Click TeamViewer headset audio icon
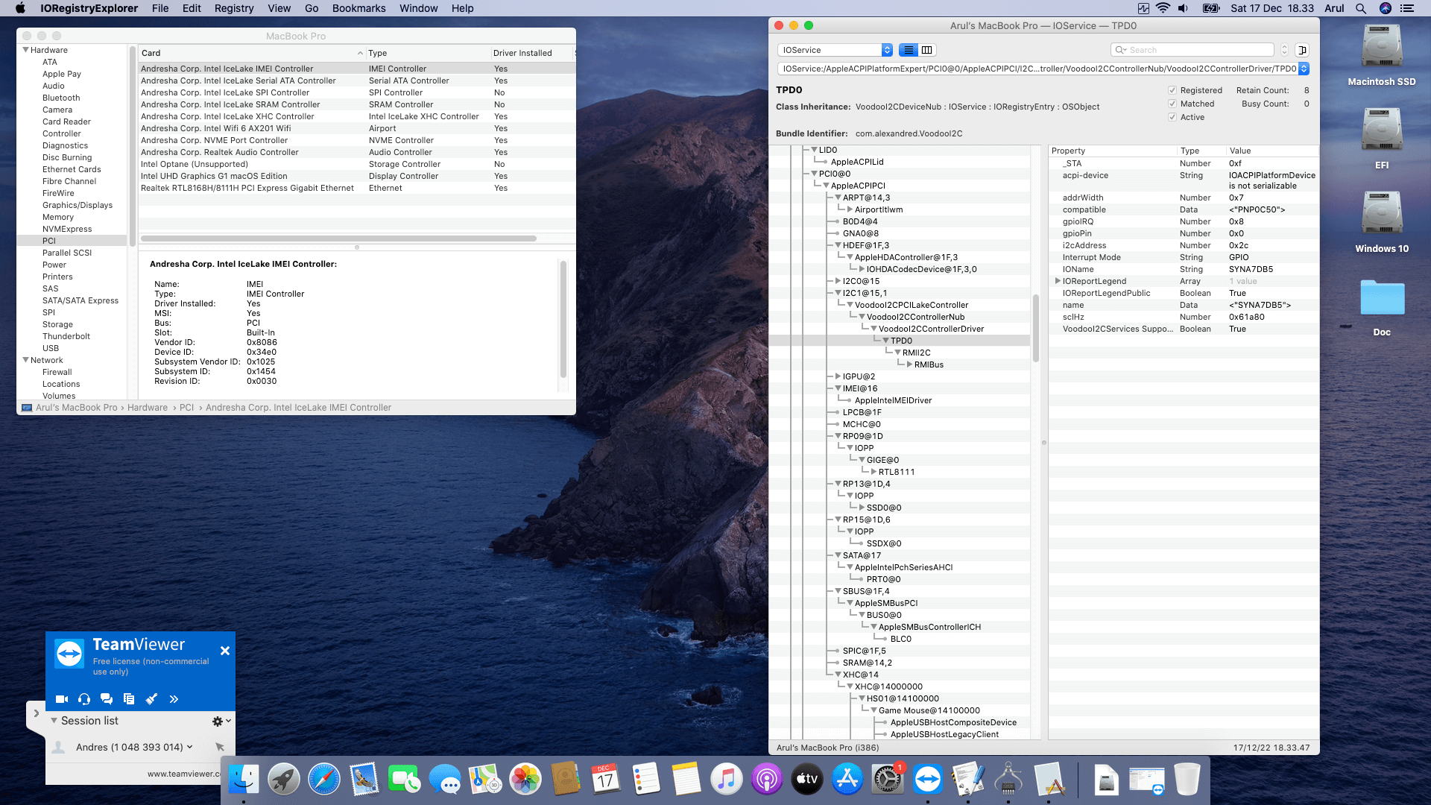The height and width of the screenshot is (805, 1431). pos(84,699)
